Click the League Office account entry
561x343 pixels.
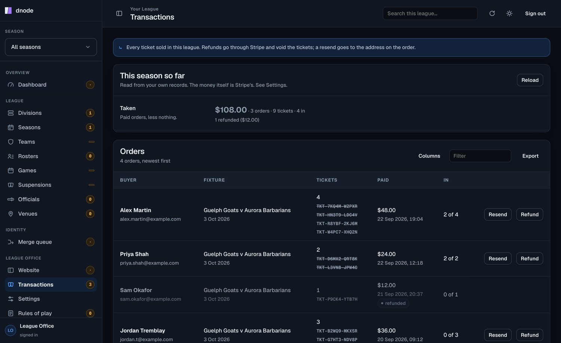pos(51,330)
